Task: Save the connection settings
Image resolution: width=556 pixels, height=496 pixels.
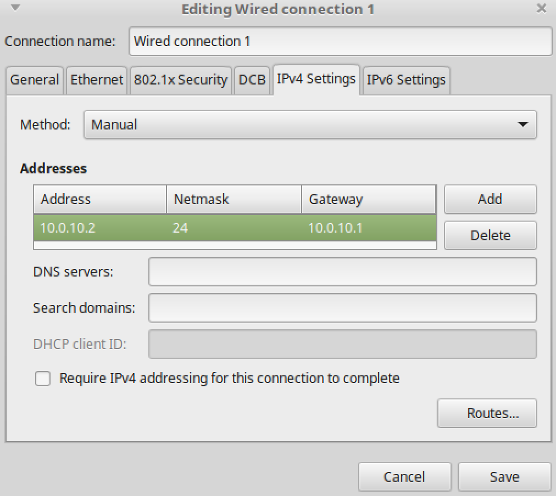Action: (504, 477)
